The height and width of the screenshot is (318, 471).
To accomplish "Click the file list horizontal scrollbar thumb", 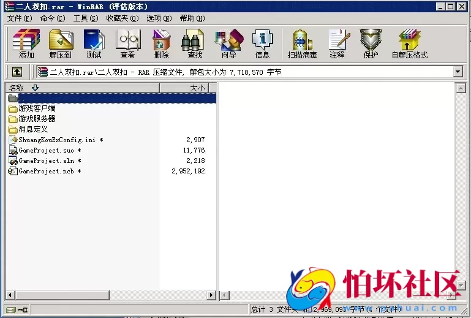I will pos(62,295).
